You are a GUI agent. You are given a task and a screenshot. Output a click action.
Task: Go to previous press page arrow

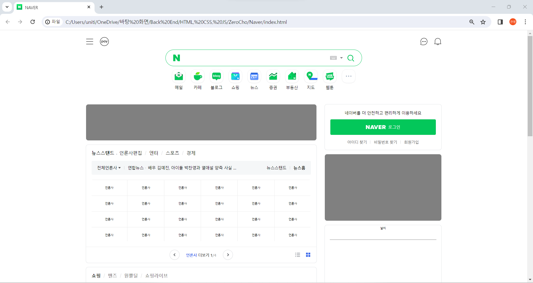tap(175, 255)
